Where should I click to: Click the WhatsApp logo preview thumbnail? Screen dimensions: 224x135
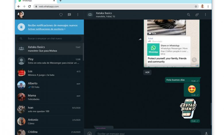pos(153,49)
